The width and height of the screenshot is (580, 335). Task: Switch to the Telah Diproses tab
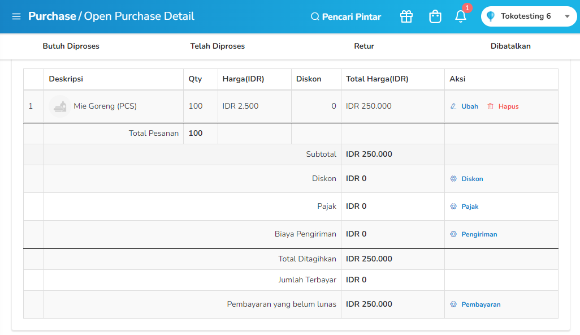coord(218,46)
